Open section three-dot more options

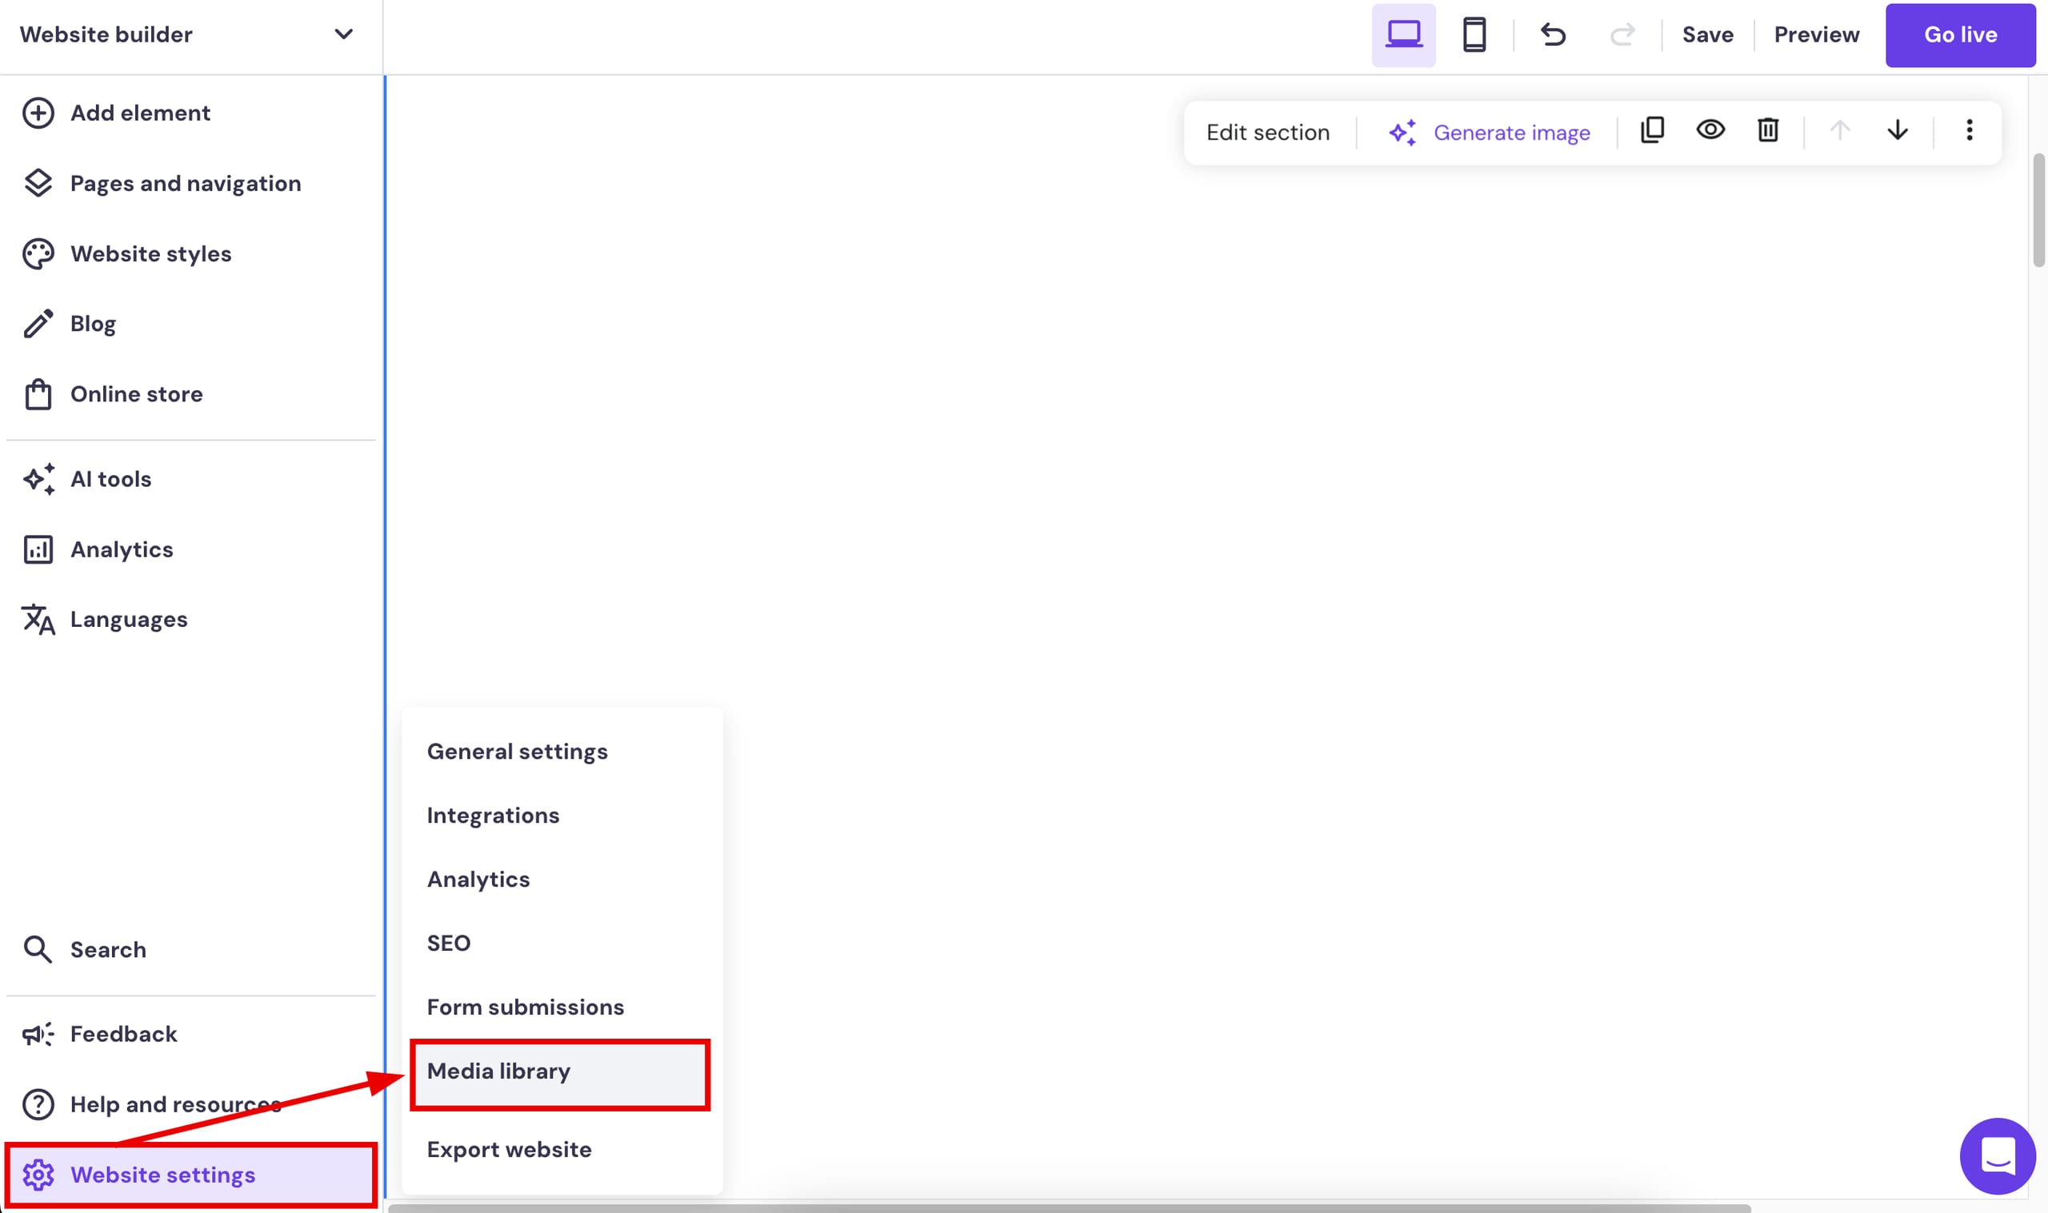click(x=1969, y=131)
